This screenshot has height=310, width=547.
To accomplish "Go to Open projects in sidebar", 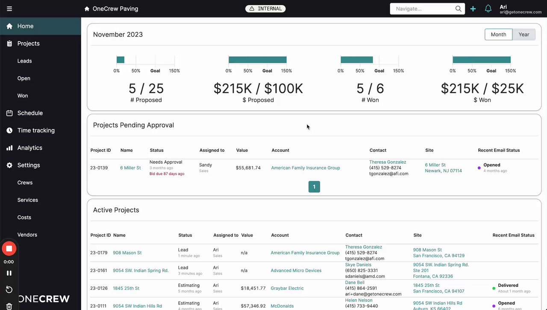I will coord(24,78).
